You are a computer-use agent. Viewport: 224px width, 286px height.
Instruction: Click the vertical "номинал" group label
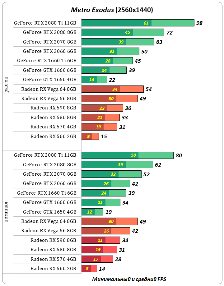pos(7,212)
